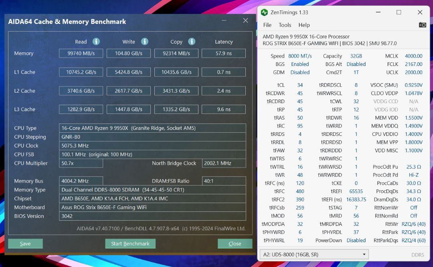Click Capacity value 32GB in ZenTimings
The height and width of the screenshot is (267, 433).
coord(356,56)
